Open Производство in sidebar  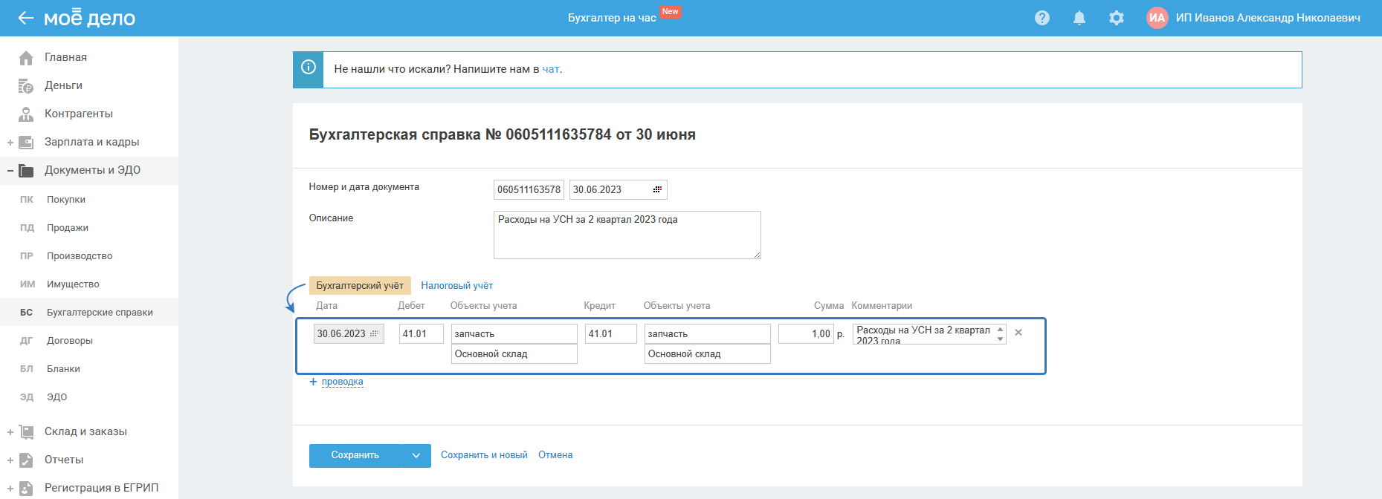(x=80, y=256)
